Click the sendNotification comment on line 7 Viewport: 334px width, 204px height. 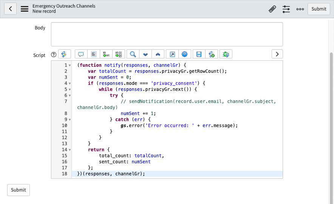176,104
